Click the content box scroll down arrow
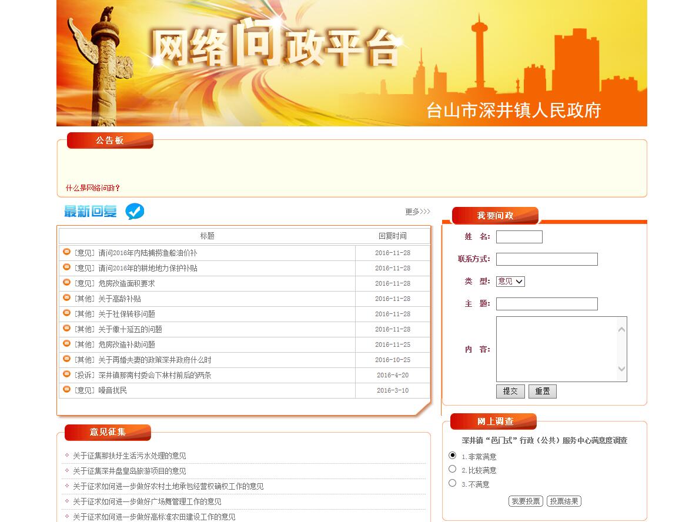 621,369
